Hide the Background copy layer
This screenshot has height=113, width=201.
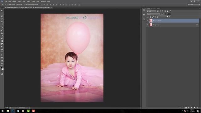tap(148, 21)
